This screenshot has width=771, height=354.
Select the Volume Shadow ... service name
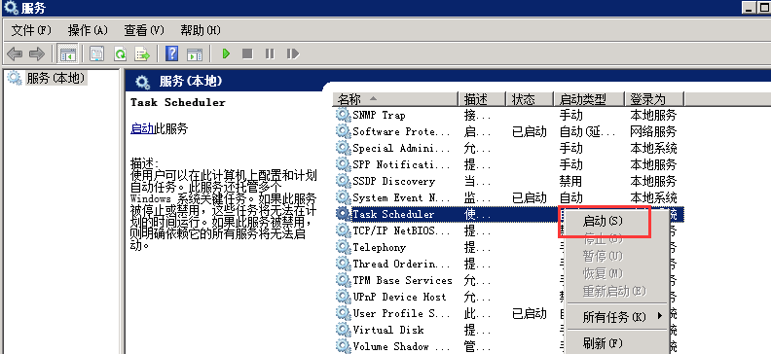(401, 346)
